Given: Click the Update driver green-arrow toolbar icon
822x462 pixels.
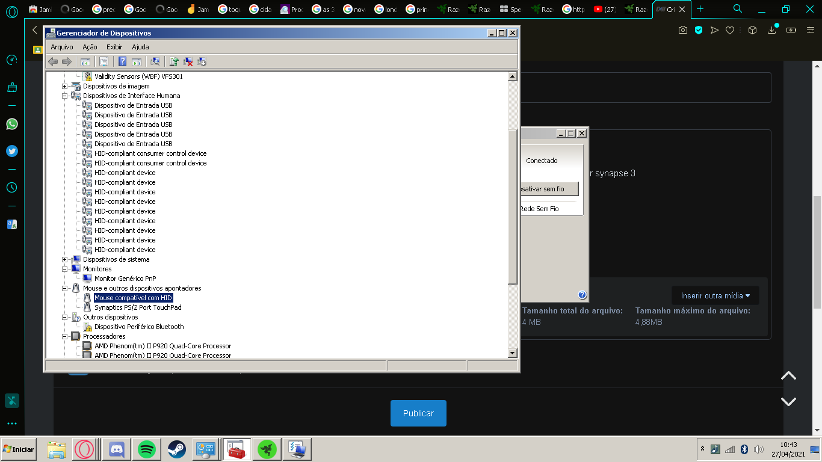Looking at the screenshot, I should pyautogui.click(x=174, y=61).
